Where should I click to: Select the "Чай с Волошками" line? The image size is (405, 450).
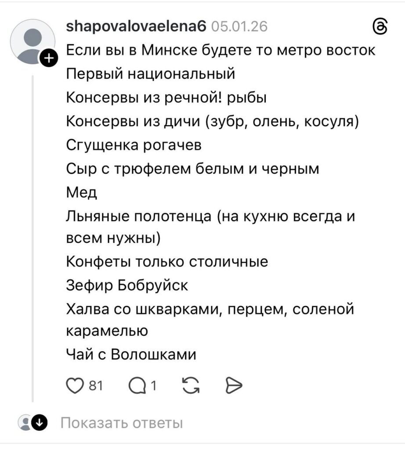coord(131,354)
